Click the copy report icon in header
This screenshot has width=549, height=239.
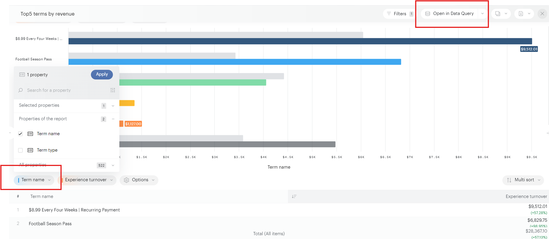point(498,13)
